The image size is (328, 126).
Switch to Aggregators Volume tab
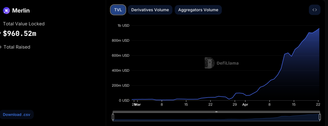[x=198, y=10]
